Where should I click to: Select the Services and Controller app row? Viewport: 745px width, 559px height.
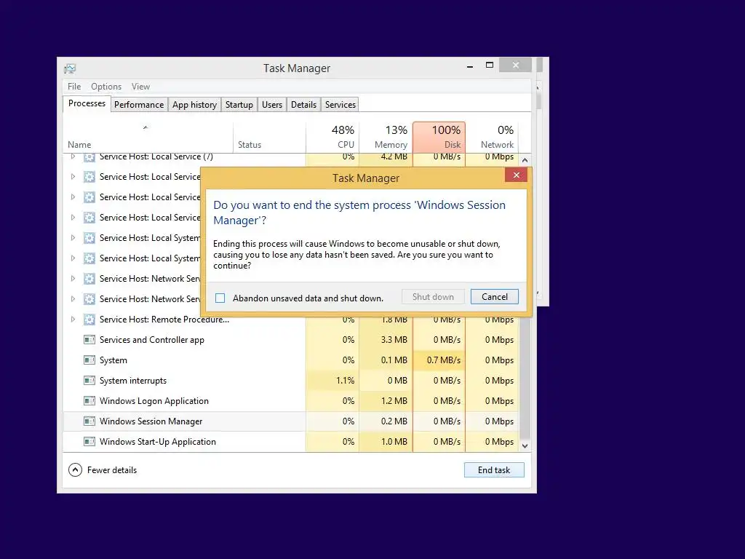[x=291, y=340]
